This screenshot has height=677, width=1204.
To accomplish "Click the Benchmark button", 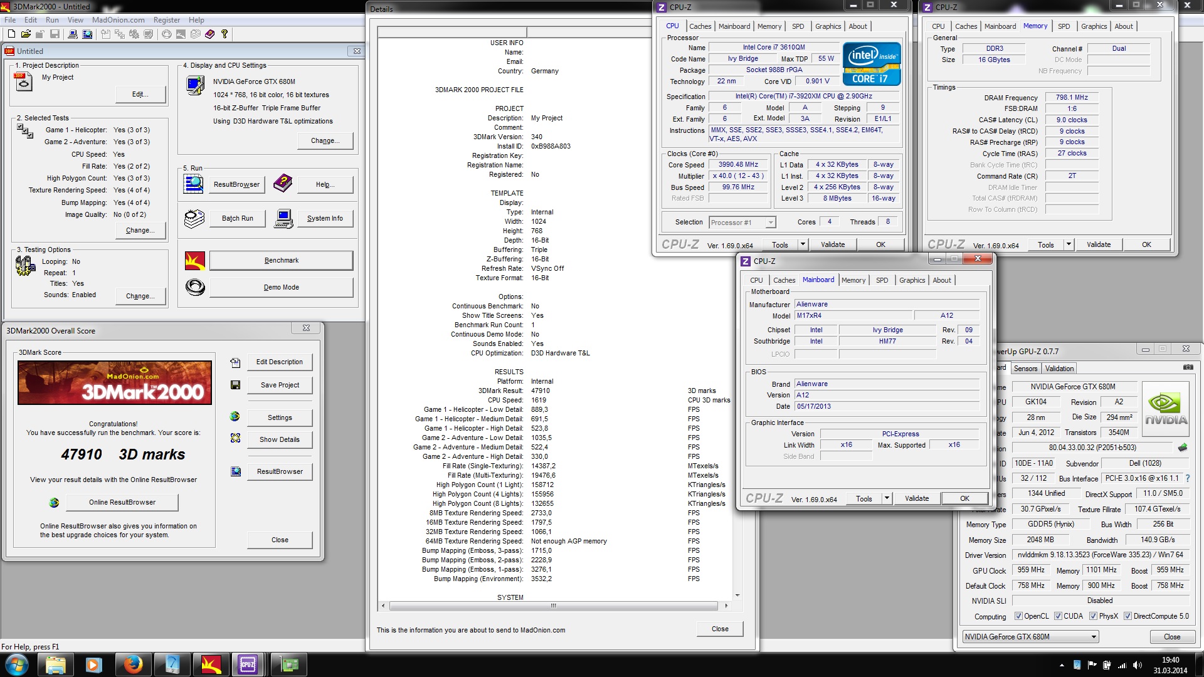I will 281,260.
